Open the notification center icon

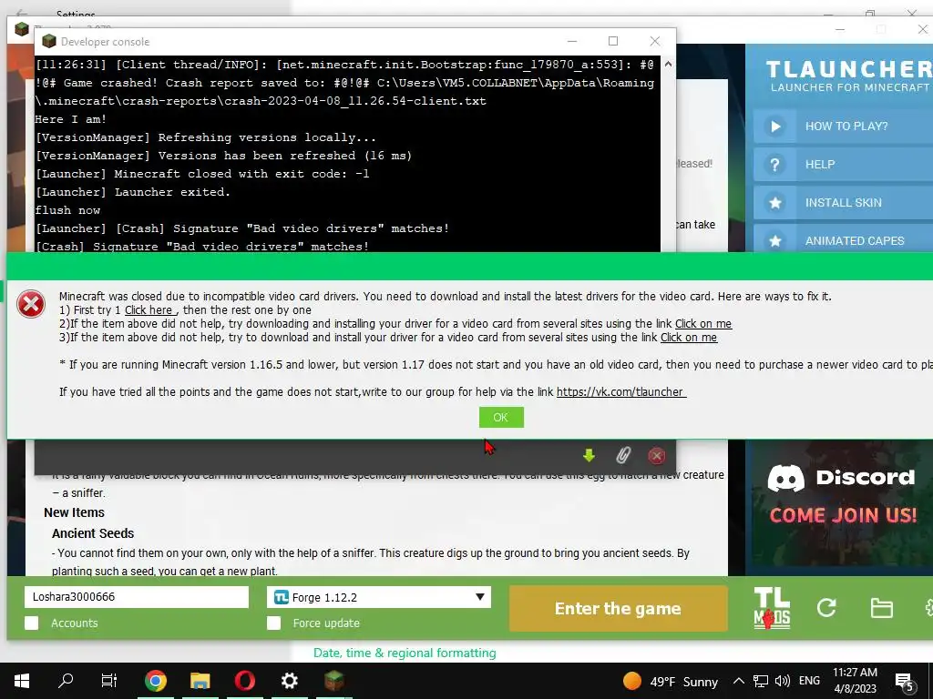click(x=905, y=681)
